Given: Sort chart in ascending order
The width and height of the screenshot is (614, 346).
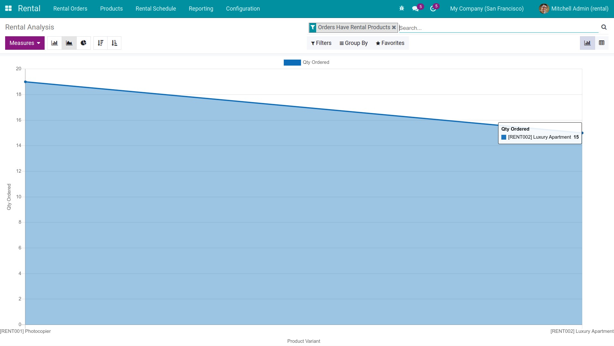Looking at the screenshot, I should tap(114, 43).
